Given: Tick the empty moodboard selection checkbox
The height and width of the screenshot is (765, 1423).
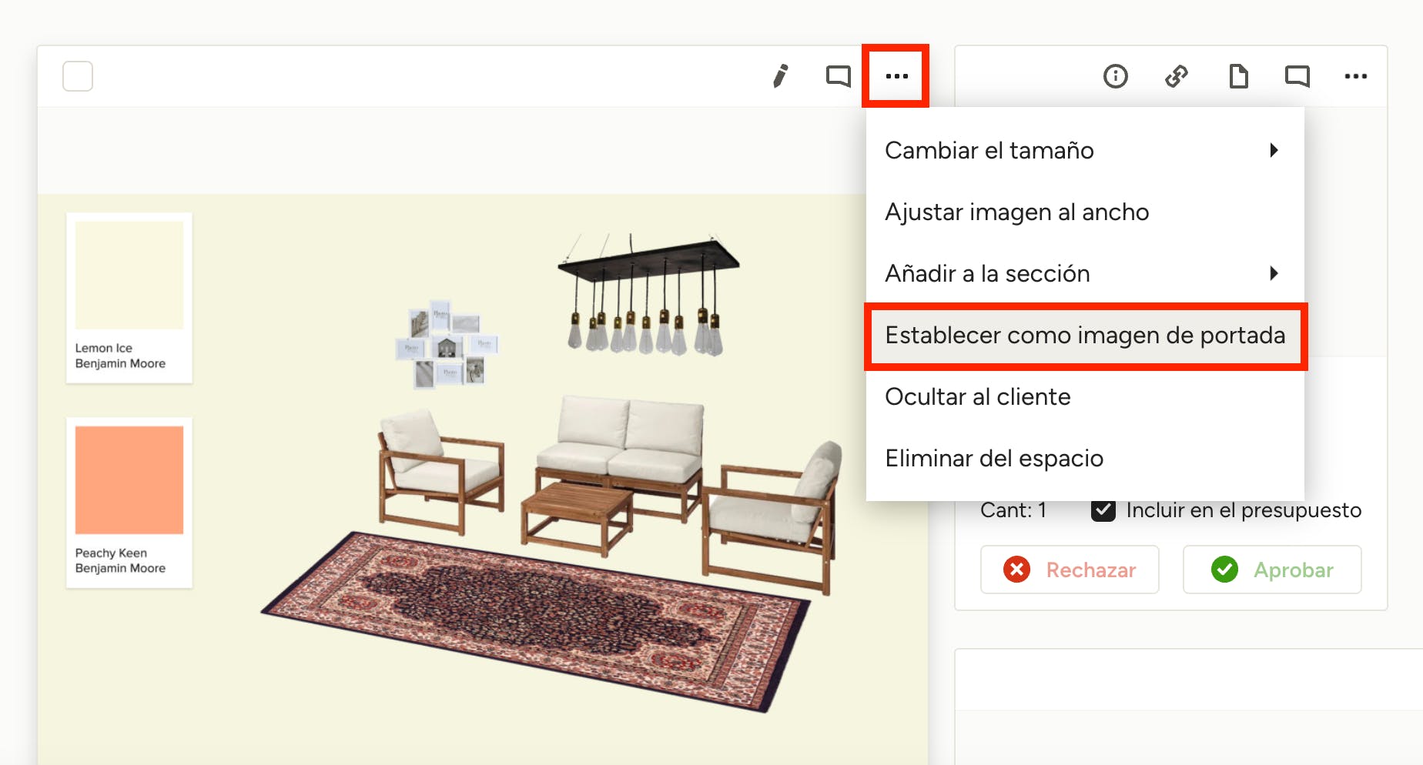Looking at the screenshot, I should [x=78, y=76].
